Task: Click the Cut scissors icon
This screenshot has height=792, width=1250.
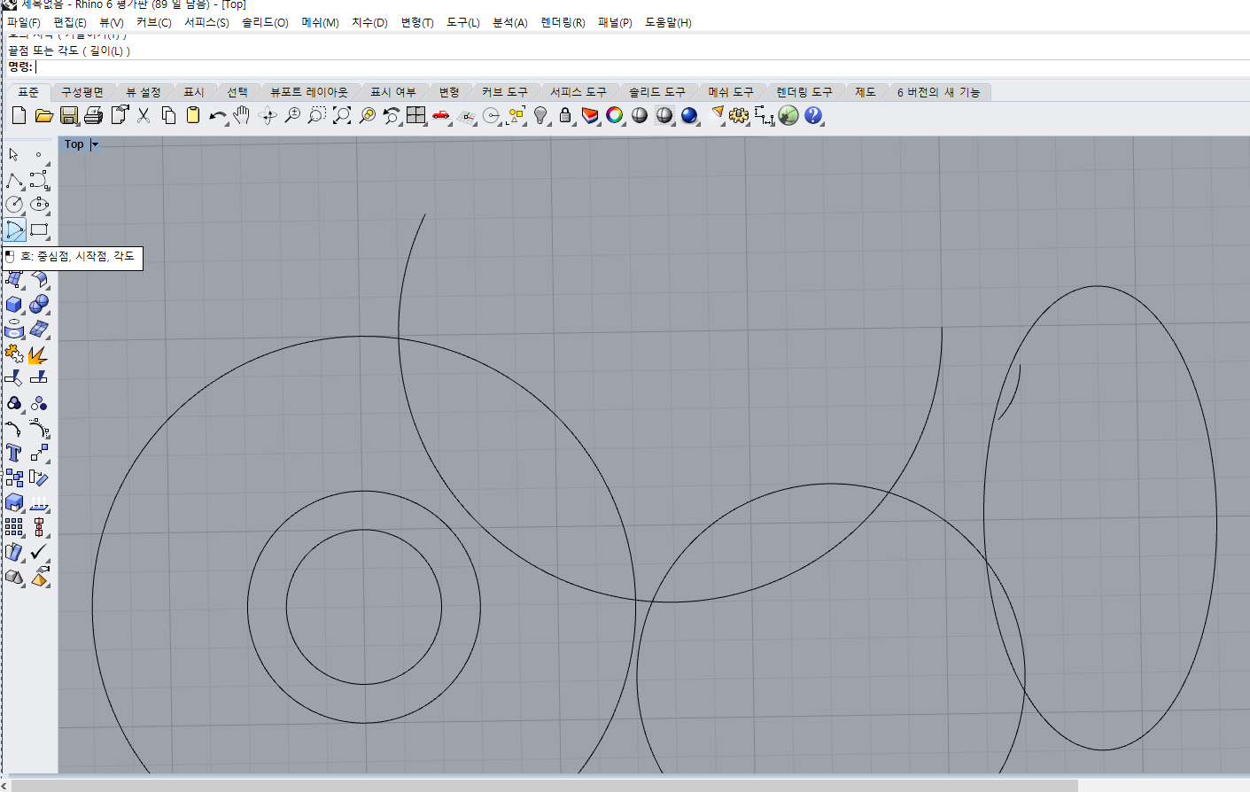Action: (x=144, y=115)
